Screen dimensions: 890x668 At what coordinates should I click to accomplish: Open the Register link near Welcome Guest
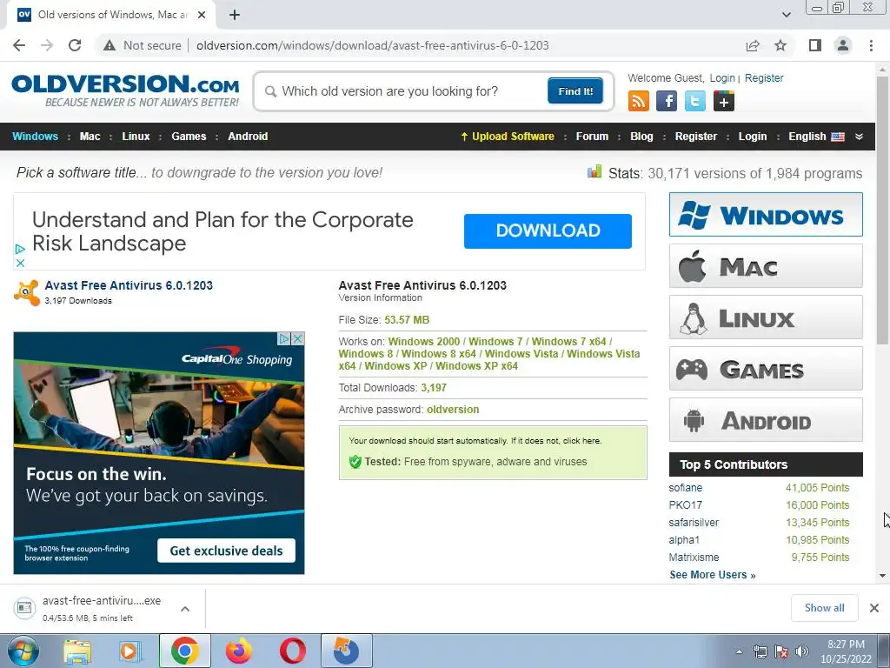[x=763, y=77]
